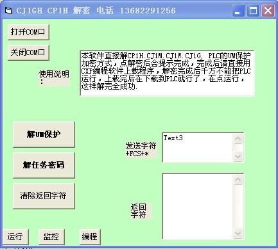Click the 关闭COM口 button

click(x=28, y=52)
